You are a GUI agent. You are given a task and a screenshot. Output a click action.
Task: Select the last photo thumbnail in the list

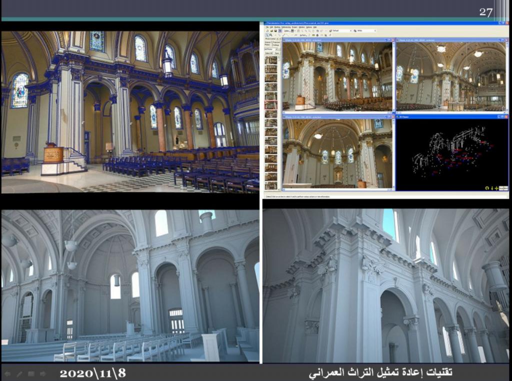[x=270, y=185]
